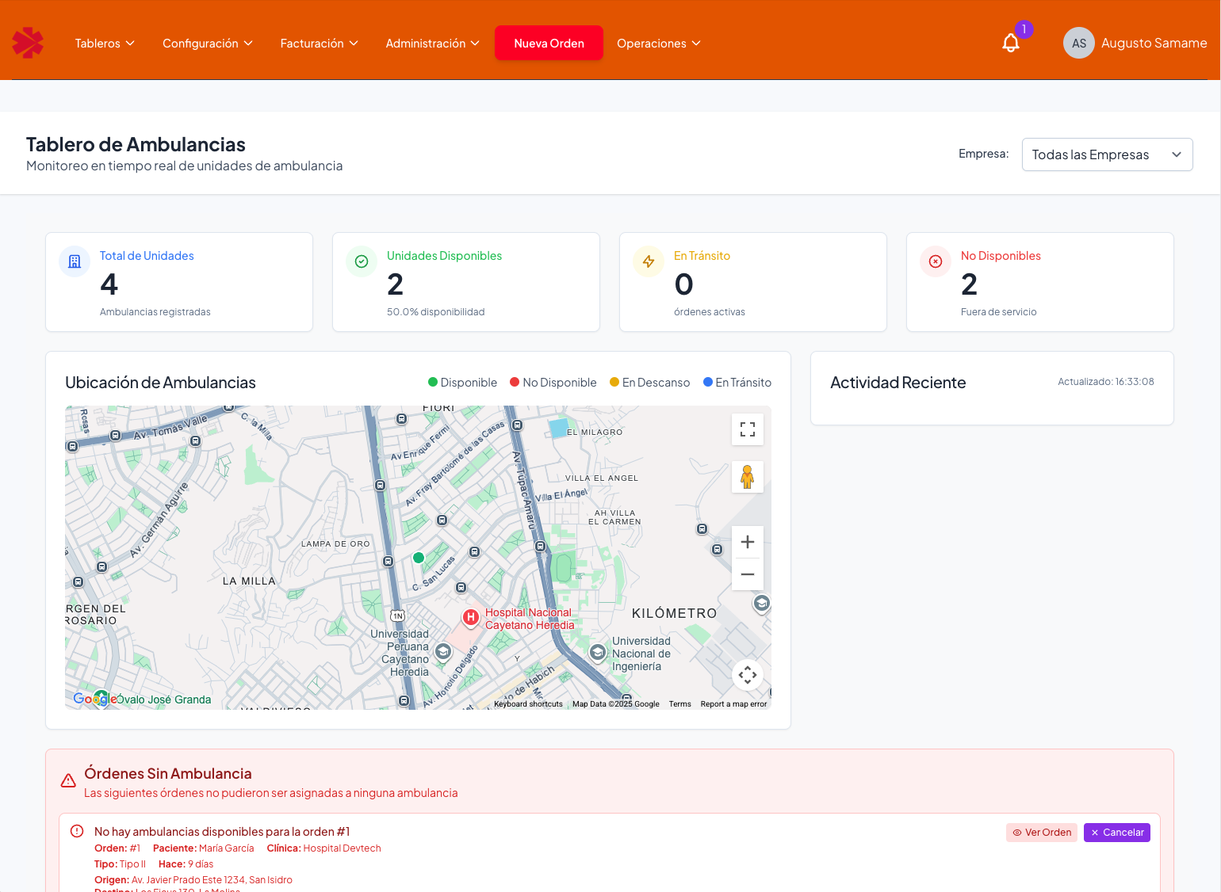Zoom in on the map
The height and width of the screenshot is (892, 1221).
(748, 542)
